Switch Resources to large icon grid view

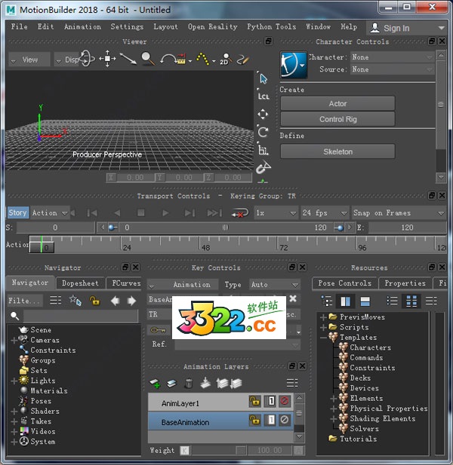(x=411, y=301)
